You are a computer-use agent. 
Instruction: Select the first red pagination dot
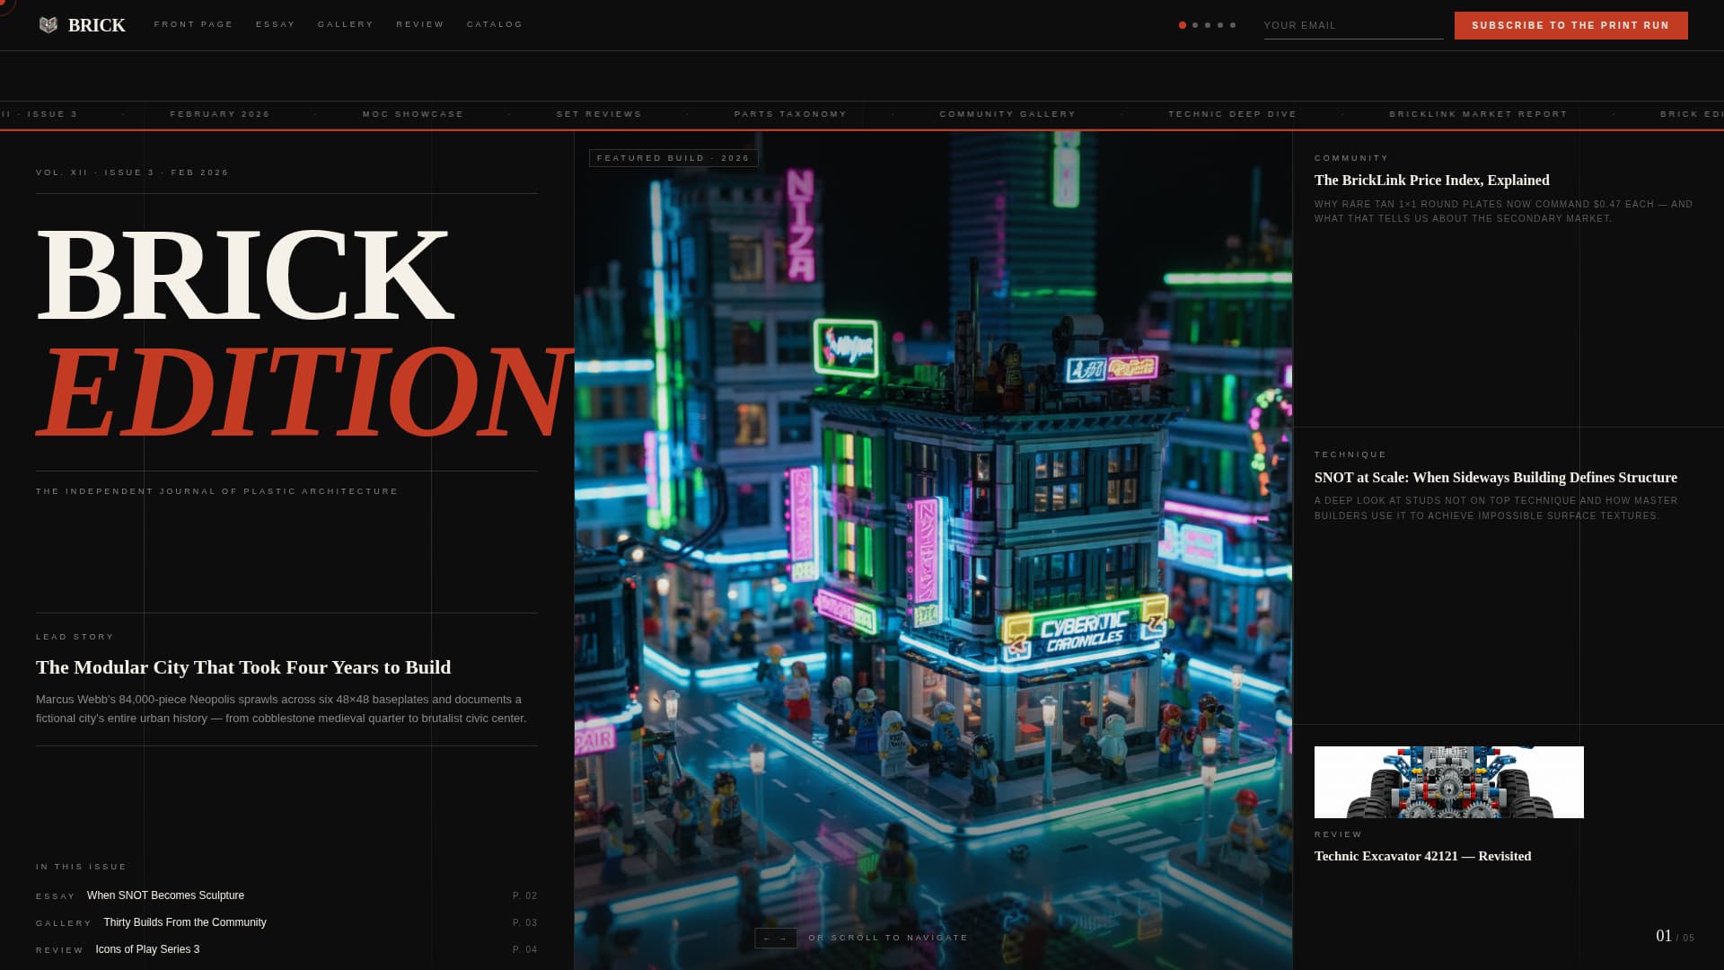pos(1183,25)
